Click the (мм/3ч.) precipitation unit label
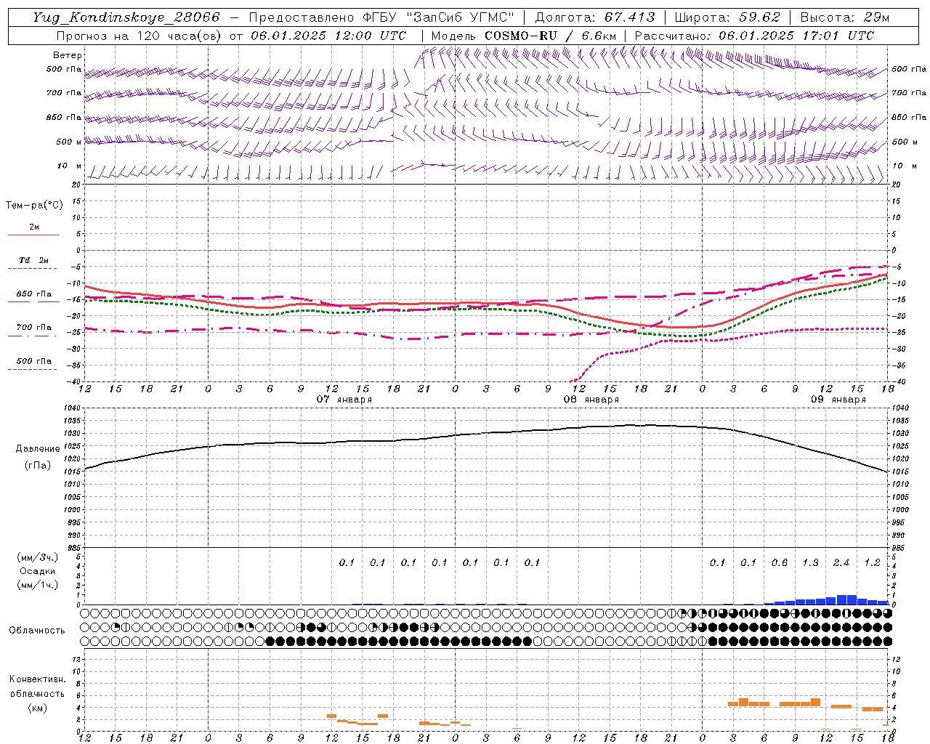Screen dimensions: 930x744 pyautogui.click(x=38, y=557)
